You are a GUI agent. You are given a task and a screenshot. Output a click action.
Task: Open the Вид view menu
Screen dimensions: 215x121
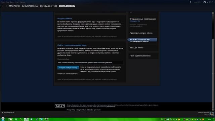click(7, 2)
